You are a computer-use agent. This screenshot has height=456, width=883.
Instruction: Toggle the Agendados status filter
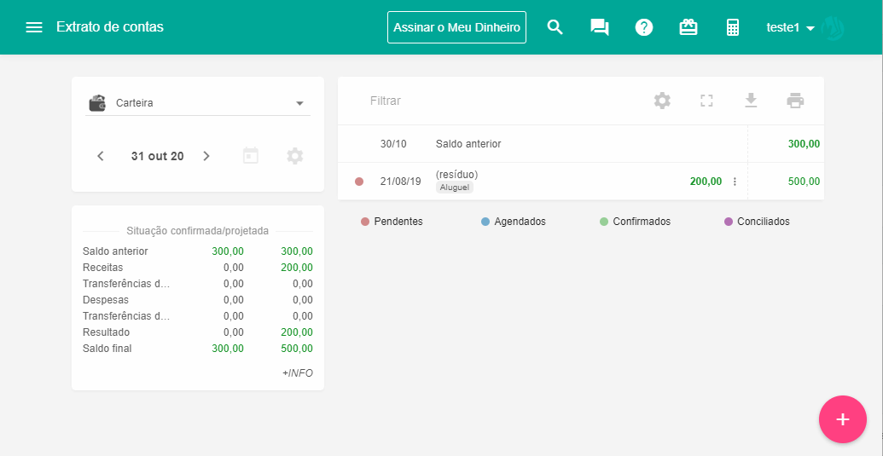click(x=514, y=222)
